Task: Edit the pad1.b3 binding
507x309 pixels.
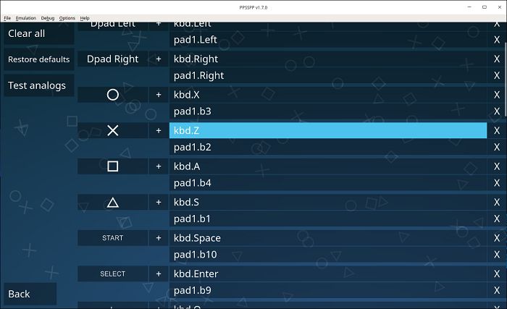Action: pos(328,111)
